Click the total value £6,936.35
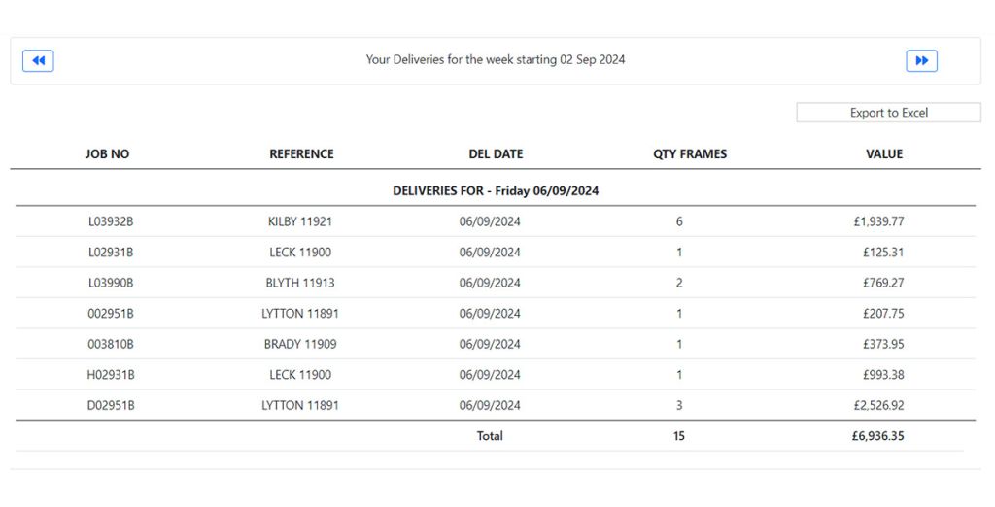This screenshot has width=995, height=507. (878, 436)
